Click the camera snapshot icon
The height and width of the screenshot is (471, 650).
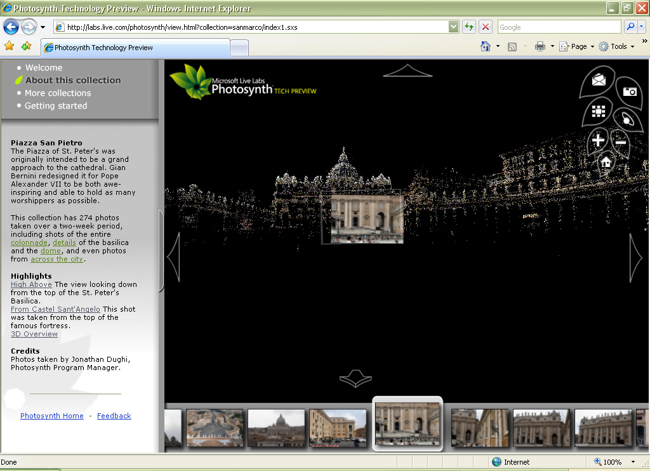(x=630, y=91)
